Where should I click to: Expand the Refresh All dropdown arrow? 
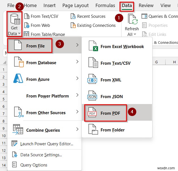click(135, 34)
